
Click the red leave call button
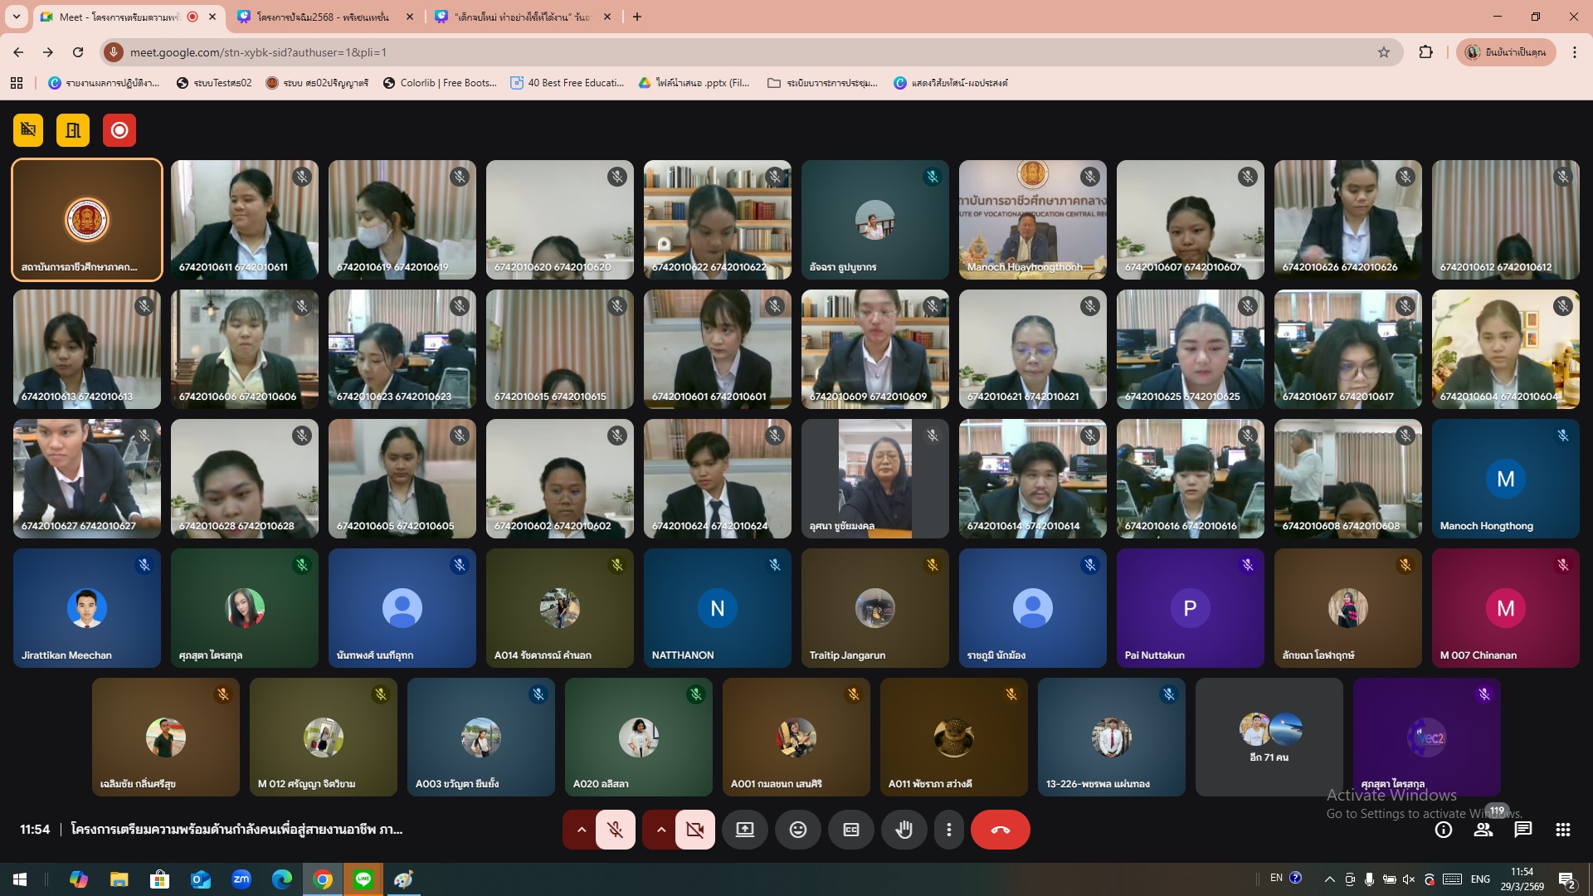pyautogui.click(x=1000, y=830)
